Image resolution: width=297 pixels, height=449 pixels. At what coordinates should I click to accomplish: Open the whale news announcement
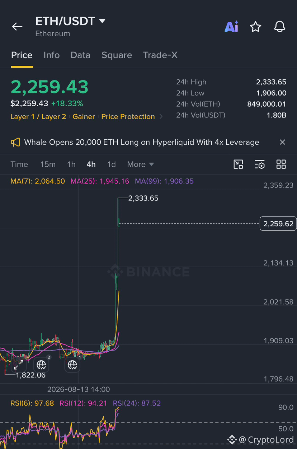tap(142, 142)
